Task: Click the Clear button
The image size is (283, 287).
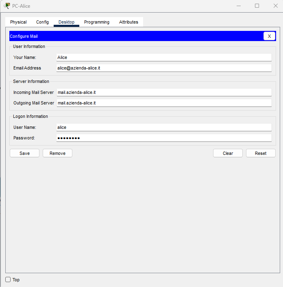Action: tap(228, 153)
